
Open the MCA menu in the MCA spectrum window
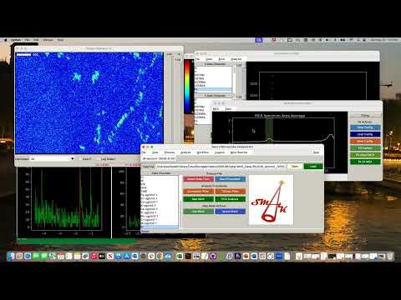216,109
